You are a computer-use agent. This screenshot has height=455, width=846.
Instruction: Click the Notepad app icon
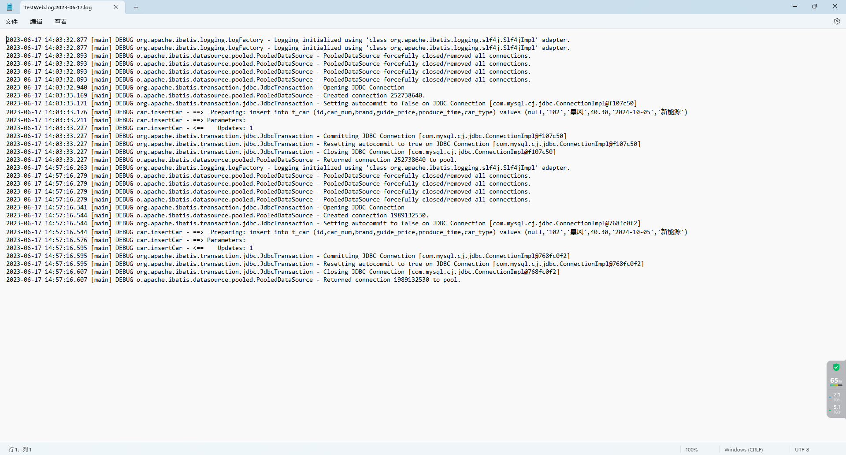10,7
